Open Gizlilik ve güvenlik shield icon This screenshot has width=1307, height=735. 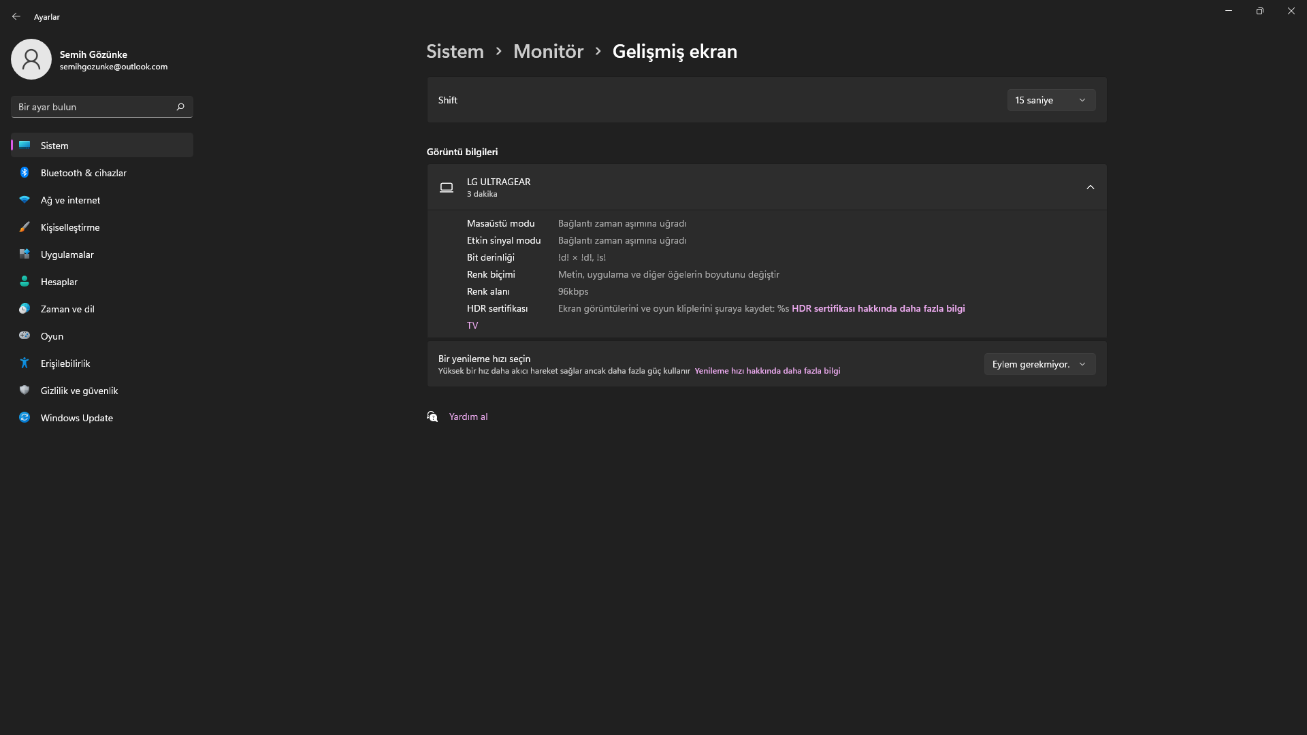point(25,391)
